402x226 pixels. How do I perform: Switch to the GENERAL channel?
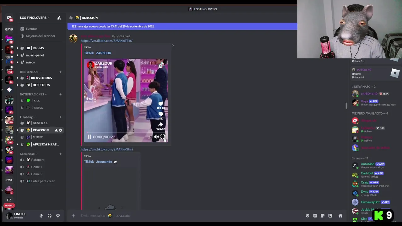coord(41,123)
